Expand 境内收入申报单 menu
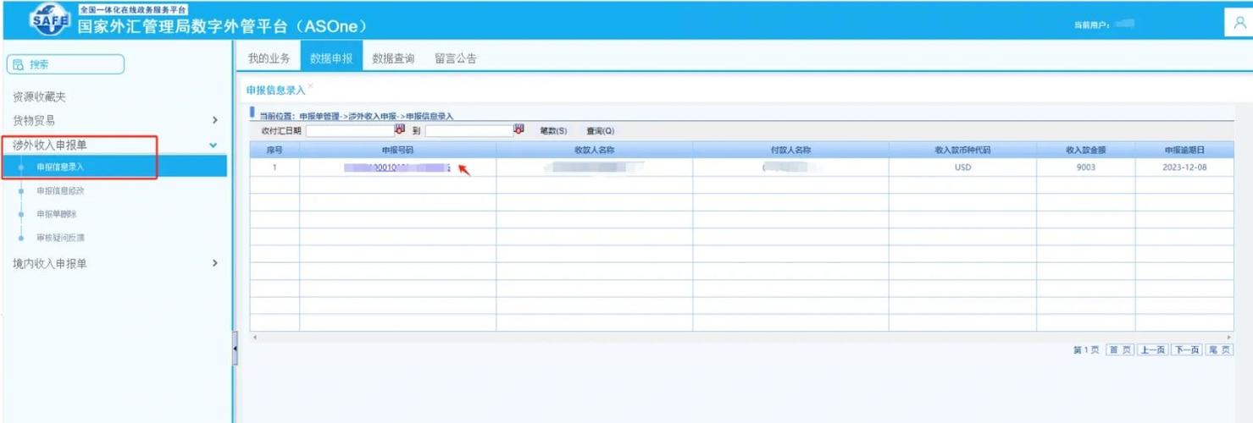1253x423 pixels. coord(214,263)
